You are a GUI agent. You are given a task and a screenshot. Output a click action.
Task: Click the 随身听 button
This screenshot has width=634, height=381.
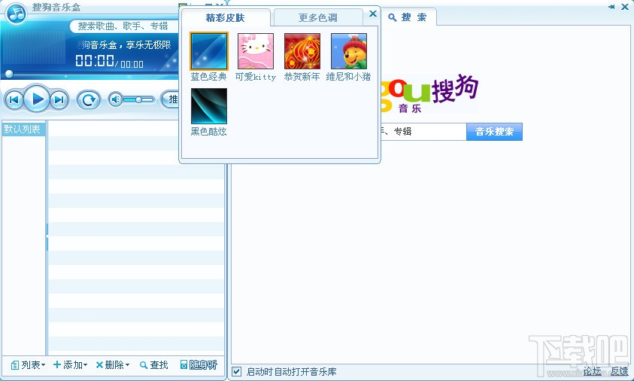(199, 365)
